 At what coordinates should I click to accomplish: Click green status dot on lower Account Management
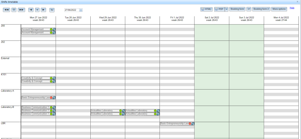pyautogui.click(x=51, y=33)
